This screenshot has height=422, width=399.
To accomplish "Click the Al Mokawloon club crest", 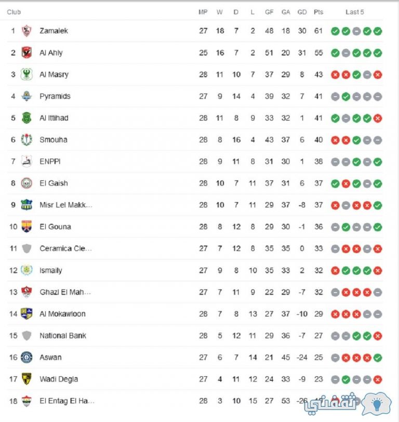I will tap(26, 313).
